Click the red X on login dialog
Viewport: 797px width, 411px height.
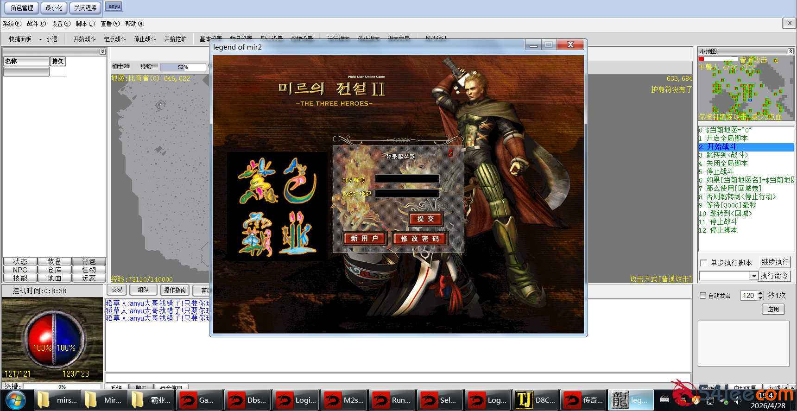(x=450, y=153)
